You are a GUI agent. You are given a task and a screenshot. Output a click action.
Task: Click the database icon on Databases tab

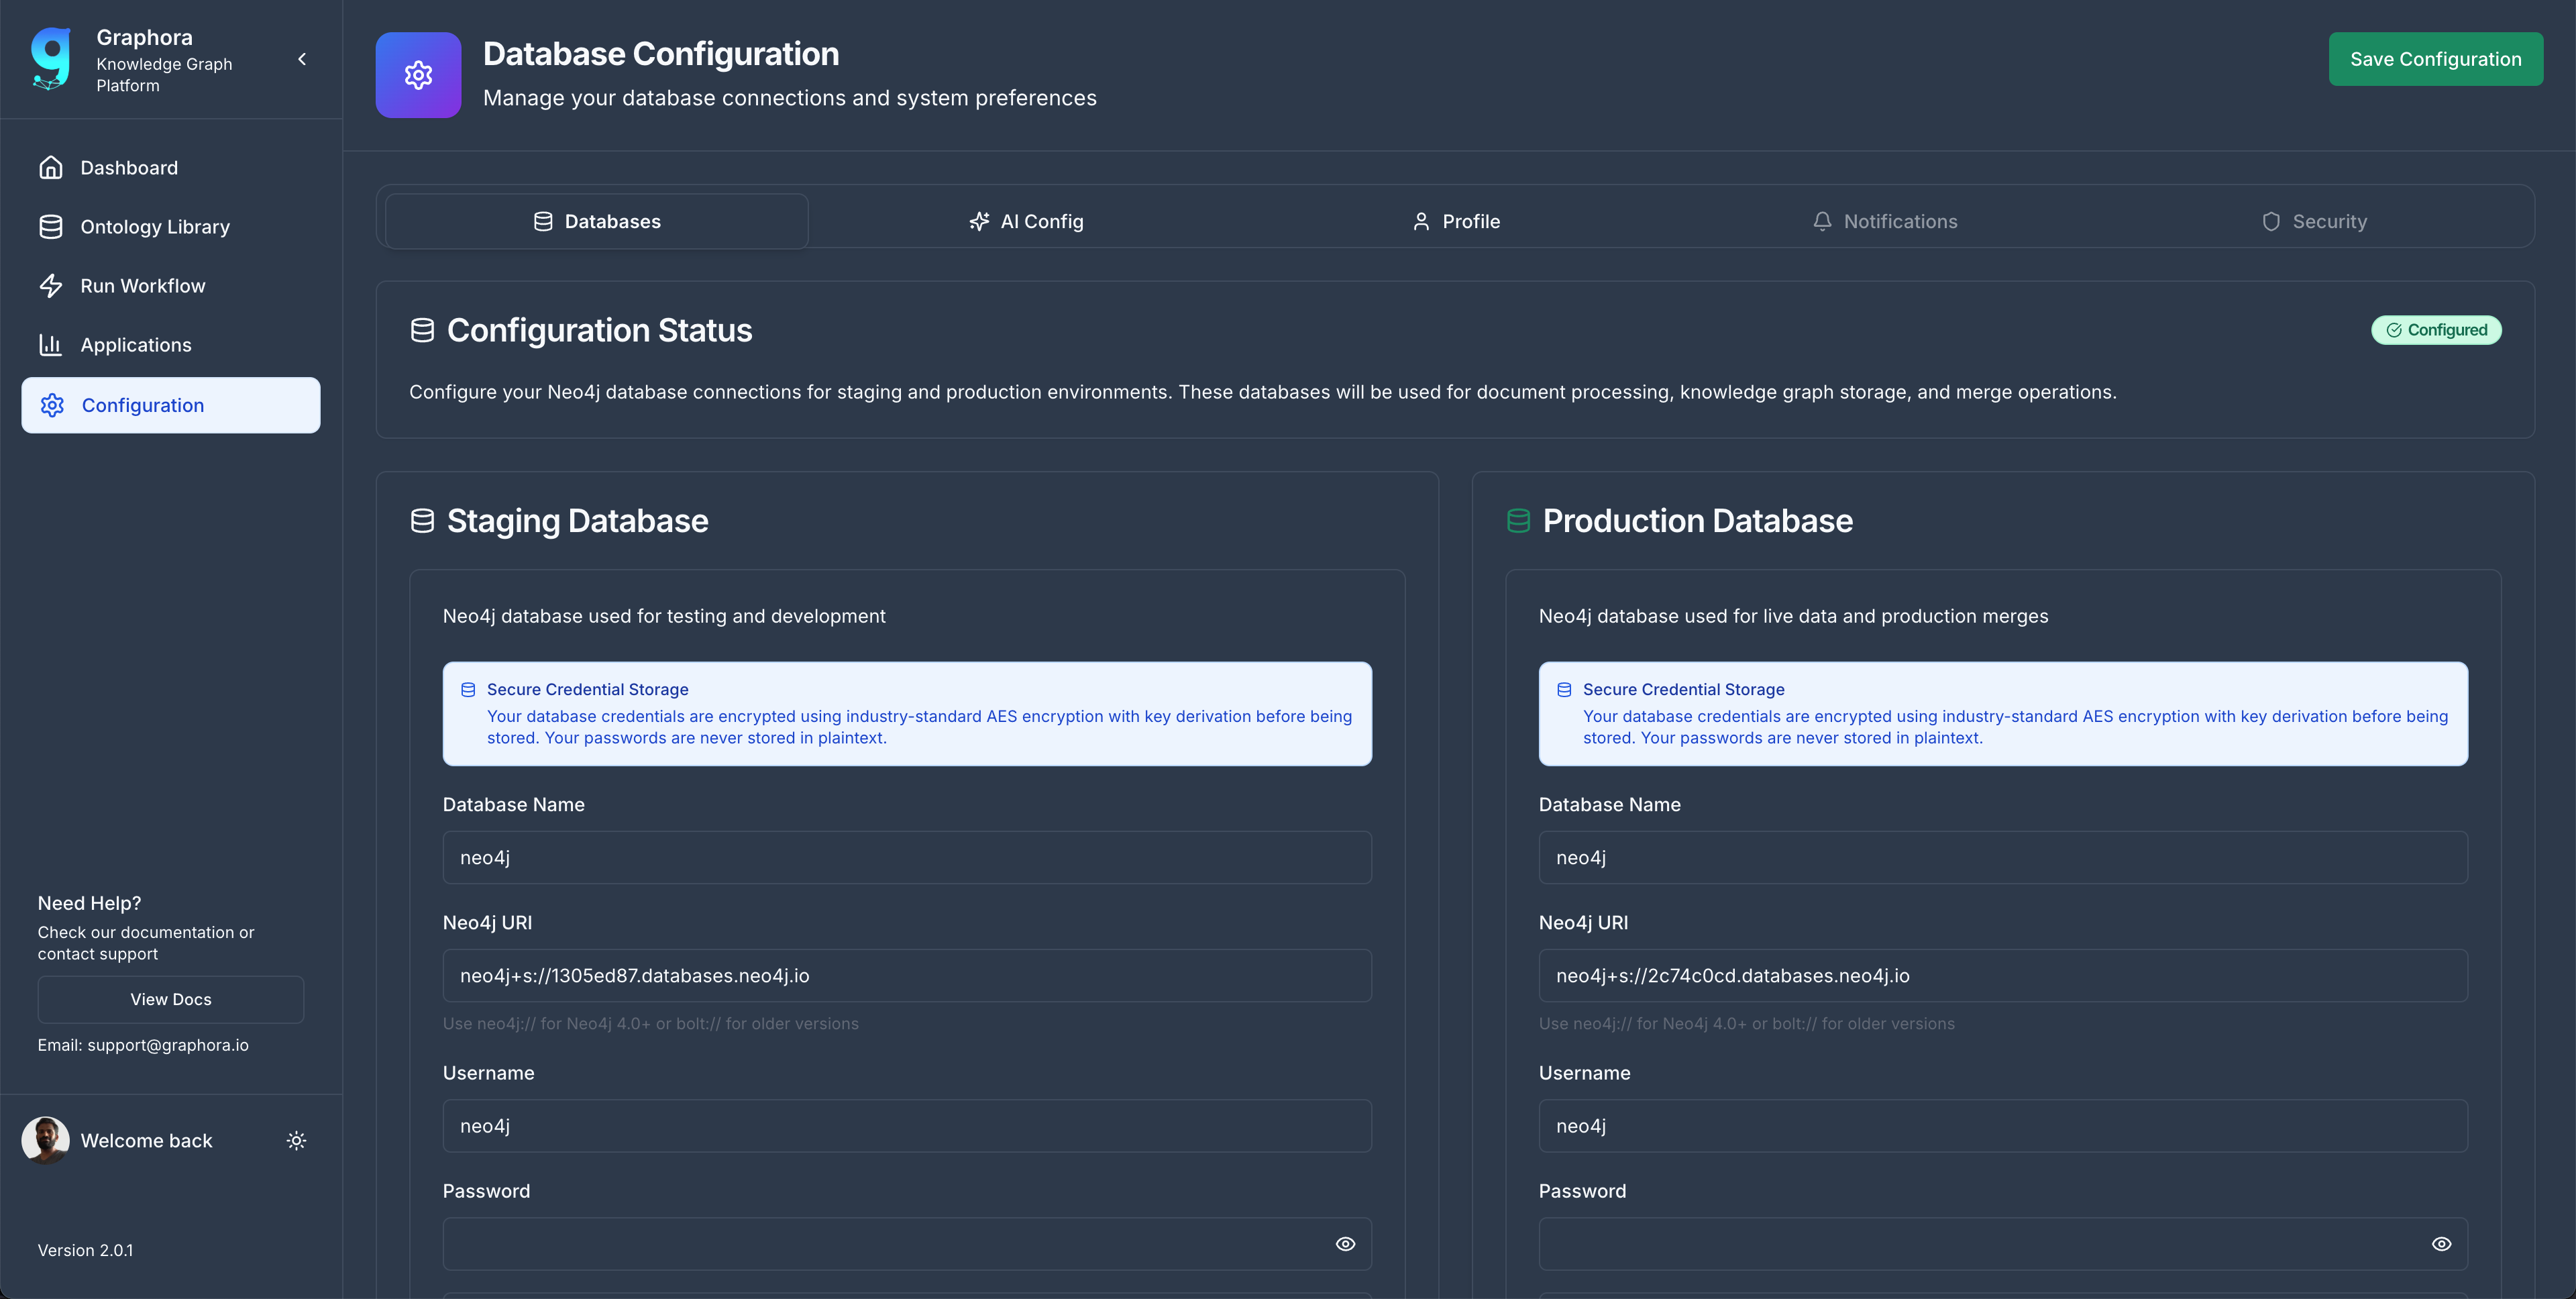pos(543,221)
